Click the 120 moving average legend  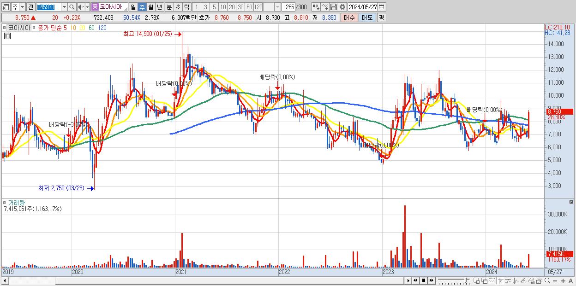click(102, 28)
